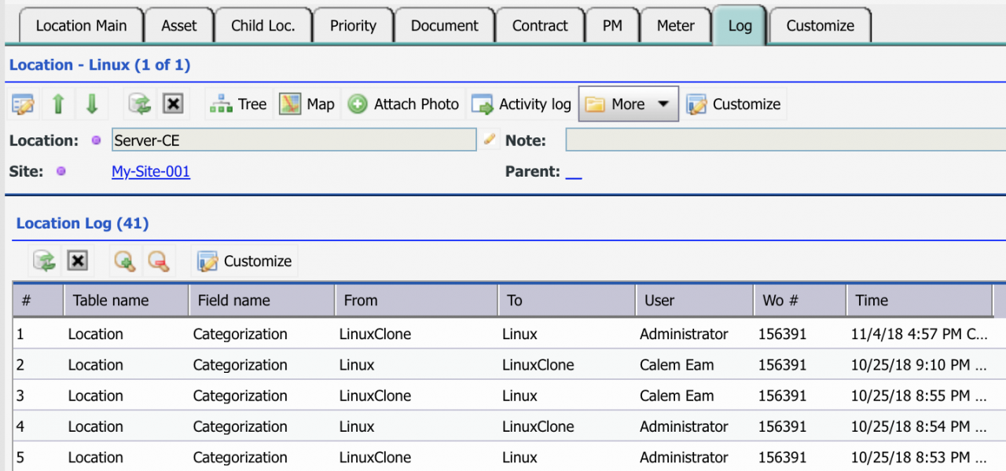Show the location on the Map
Screen dimensions: 1006x471
coord(307,104)
